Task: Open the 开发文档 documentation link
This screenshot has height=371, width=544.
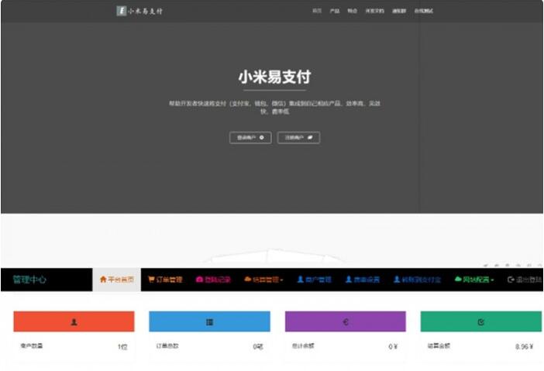Action: 375,11
